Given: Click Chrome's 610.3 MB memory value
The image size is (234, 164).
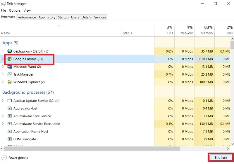Looking at the screenshot, I should pos(206,59).
